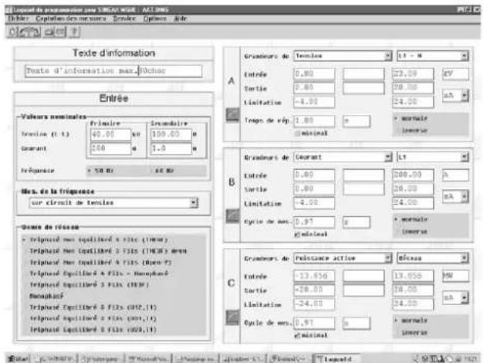Click the primary Tension field 40.00
Screen dimensions: 483x363
pos(110,134)
